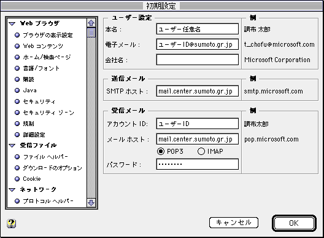Open Web コンテンツ preferences

click(x=43, y=46)
